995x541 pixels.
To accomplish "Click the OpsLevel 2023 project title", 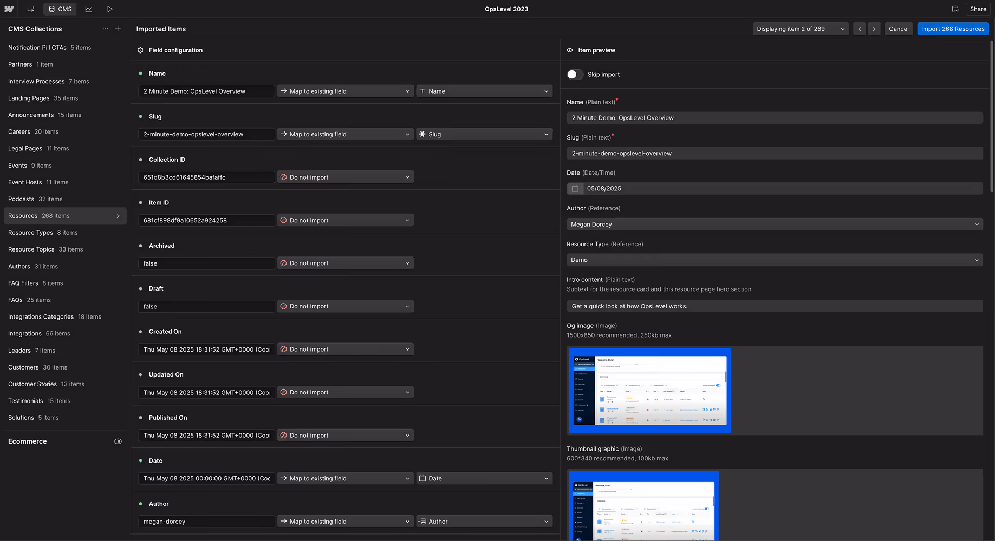I will pyautogui.click(x=506, y=9).
